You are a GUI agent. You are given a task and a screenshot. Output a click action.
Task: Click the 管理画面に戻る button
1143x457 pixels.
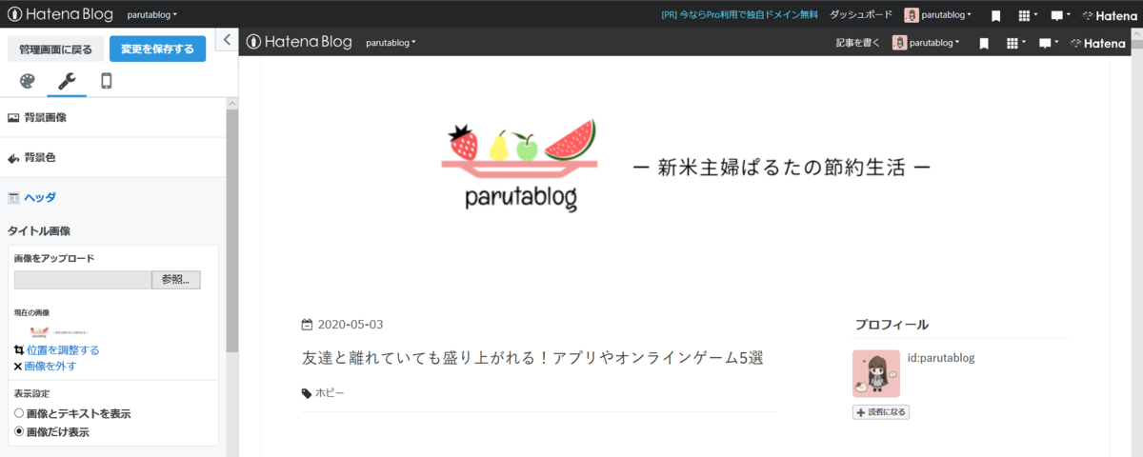tap(55, 49)
